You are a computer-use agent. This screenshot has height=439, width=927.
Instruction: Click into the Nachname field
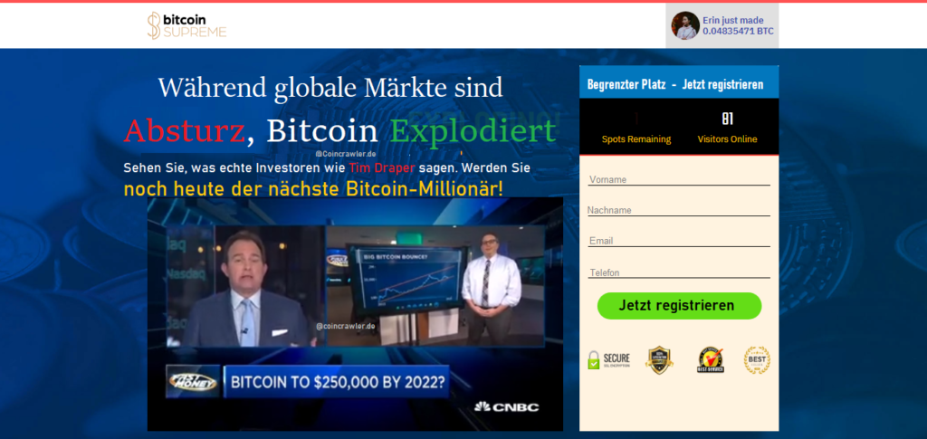[x=679, y=210]
